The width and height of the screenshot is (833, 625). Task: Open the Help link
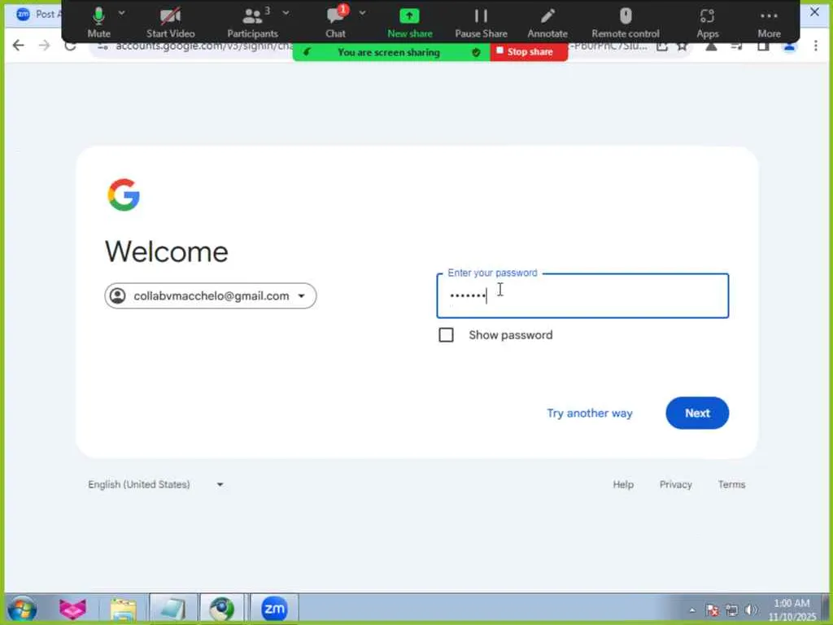click(x=623, y=484)
